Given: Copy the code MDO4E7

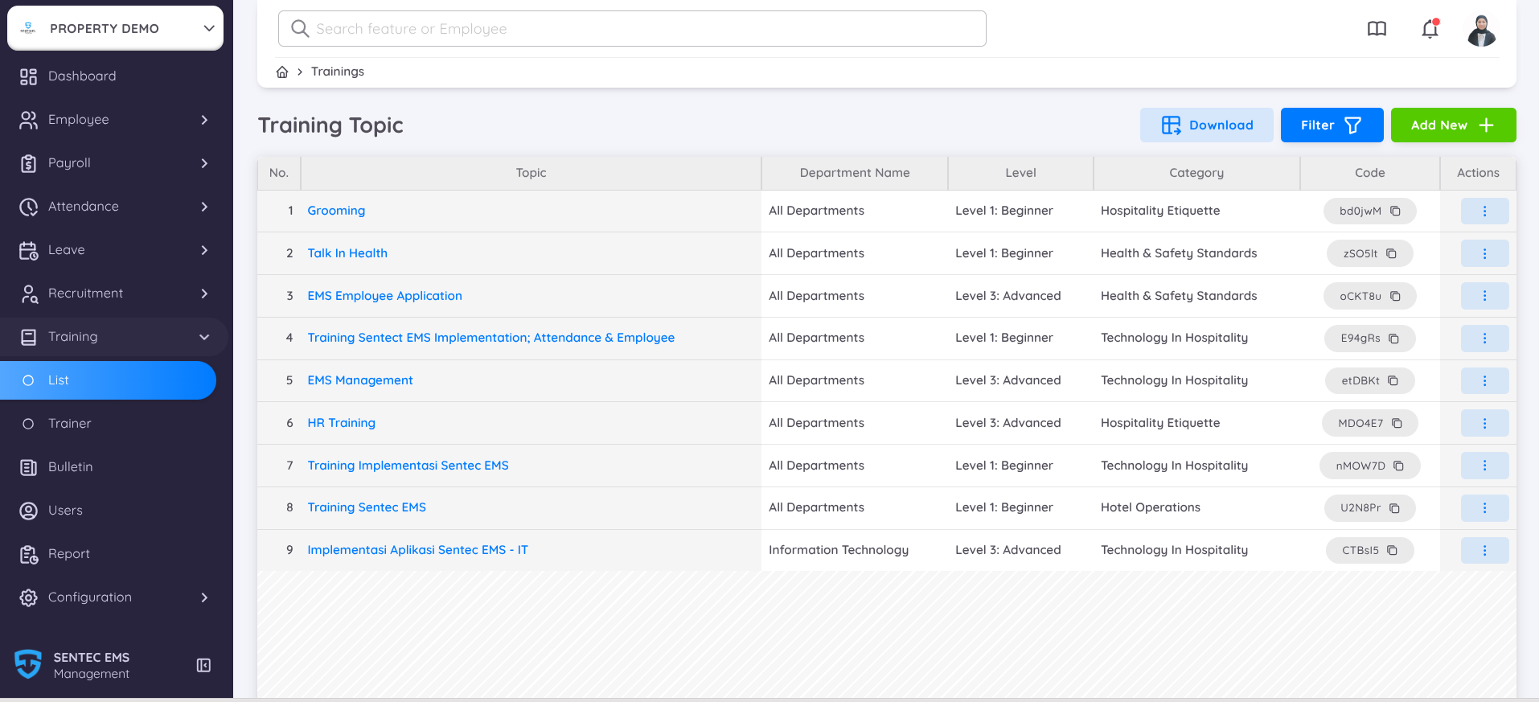Looking at the screenshot, I should 1397,423.
